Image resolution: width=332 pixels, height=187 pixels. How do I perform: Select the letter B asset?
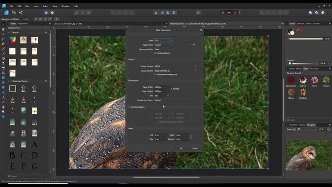coord(12,155)
